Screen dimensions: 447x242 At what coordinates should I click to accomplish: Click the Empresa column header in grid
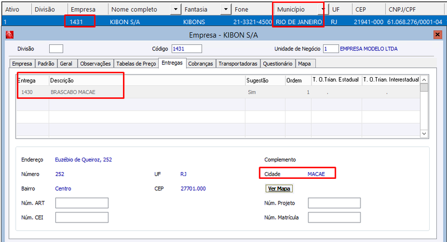pyautogui.click(x=88, y=10)
